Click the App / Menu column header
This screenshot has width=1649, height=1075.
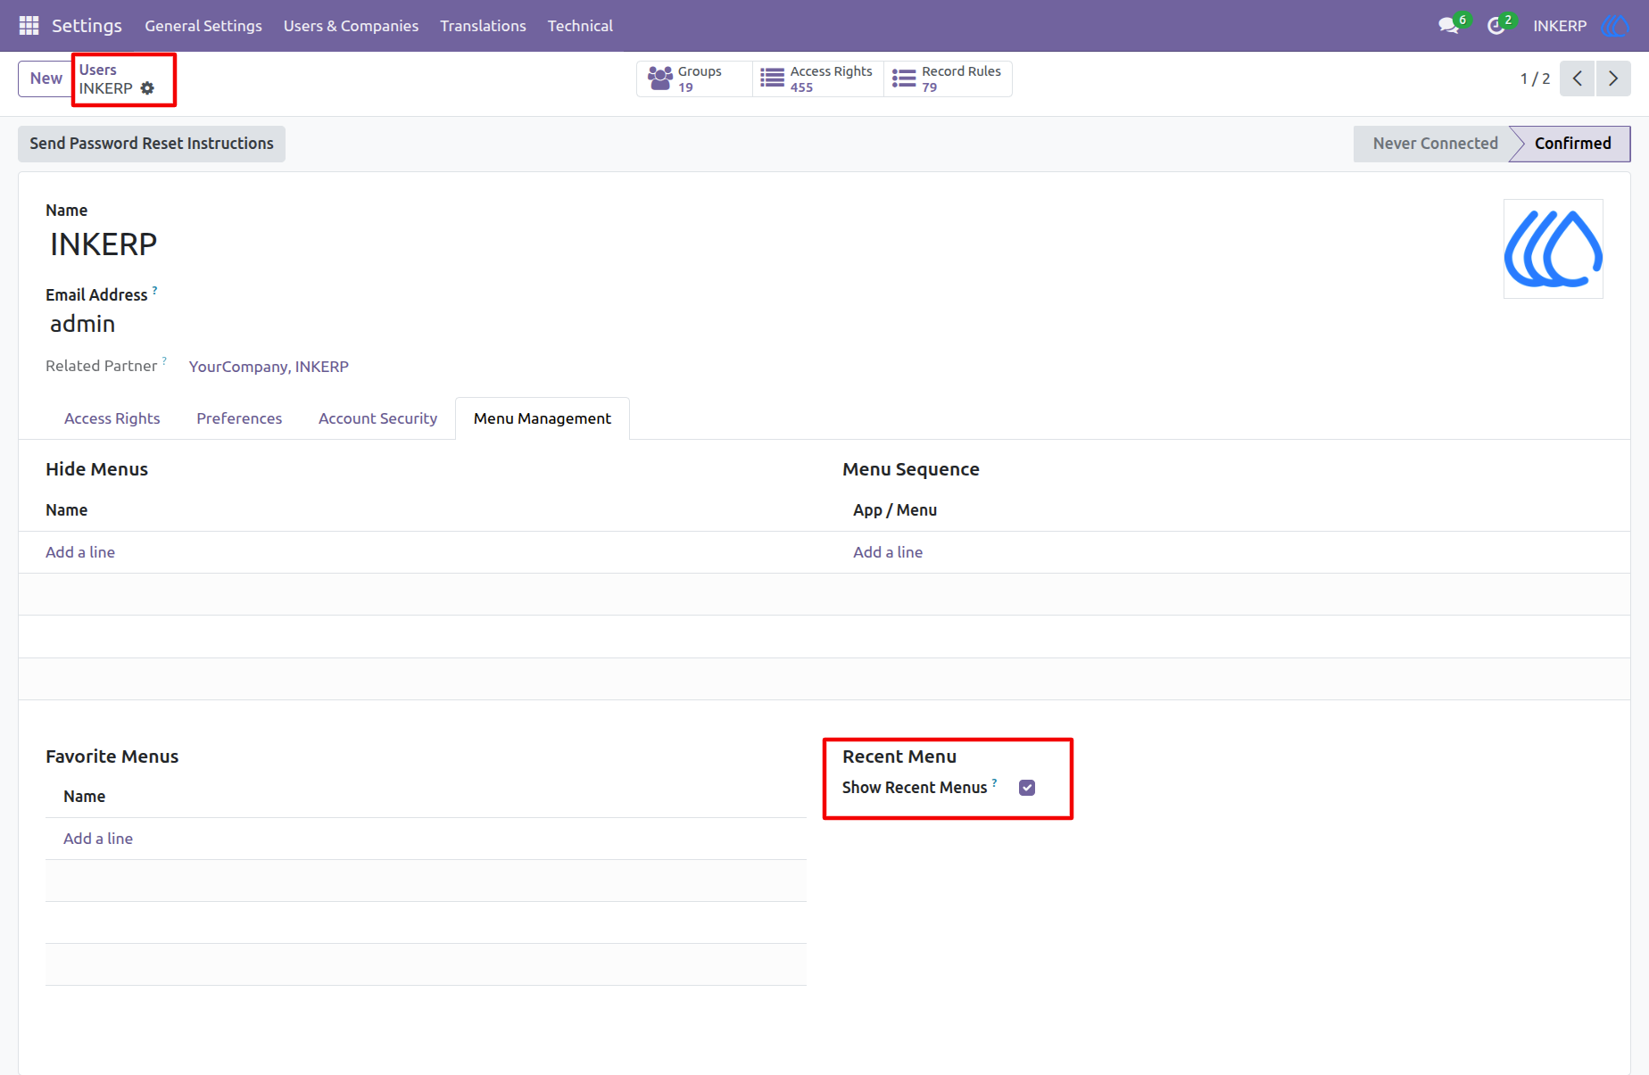(895, 510)
